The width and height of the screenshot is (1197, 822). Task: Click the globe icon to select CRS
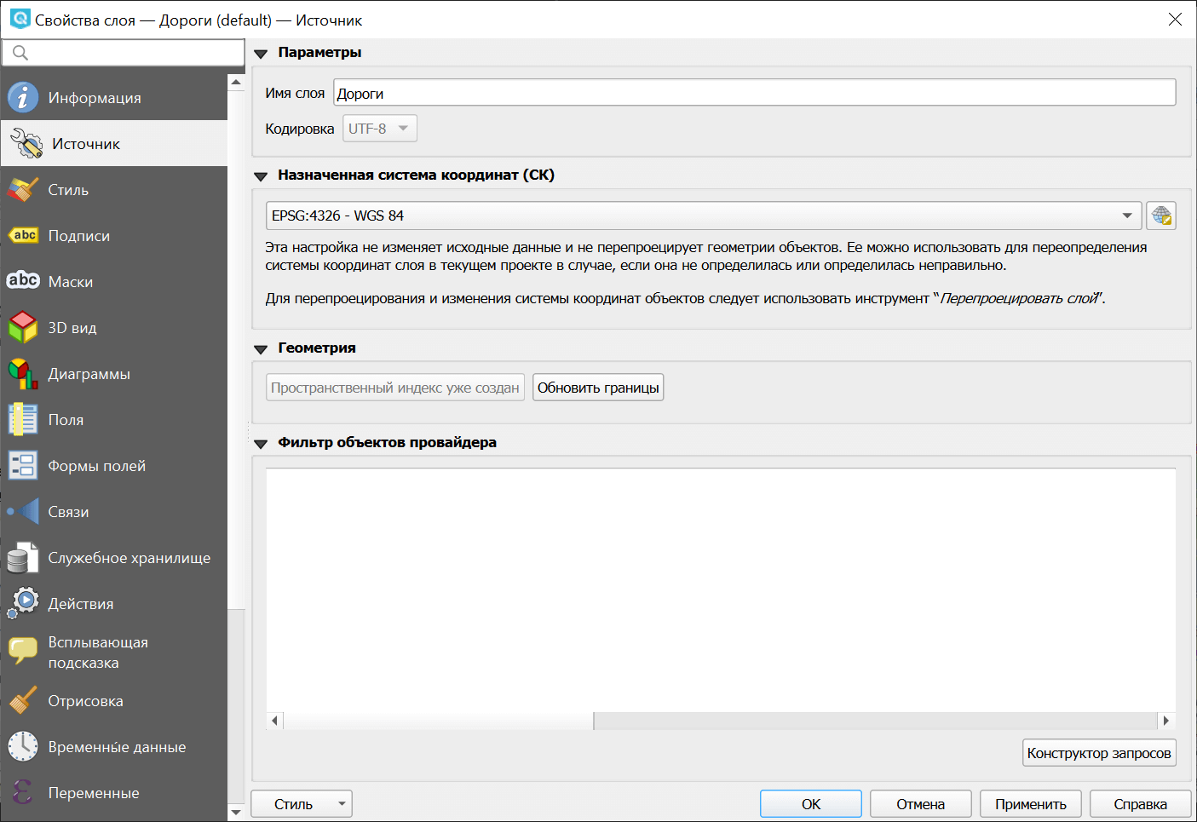coord(1161,215)
